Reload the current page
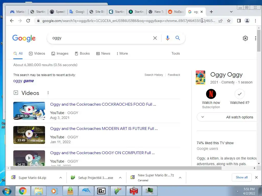262x196 pixels. (28, 21)
